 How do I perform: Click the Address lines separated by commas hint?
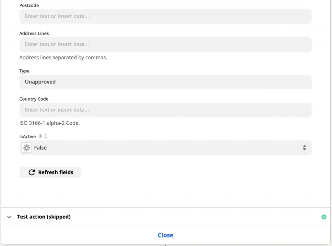pyautogui.click(x=63, y=58)
